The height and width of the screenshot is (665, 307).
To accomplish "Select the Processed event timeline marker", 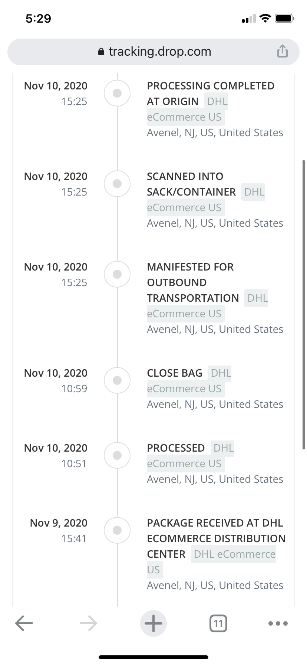I will click(x=117, y=455).
